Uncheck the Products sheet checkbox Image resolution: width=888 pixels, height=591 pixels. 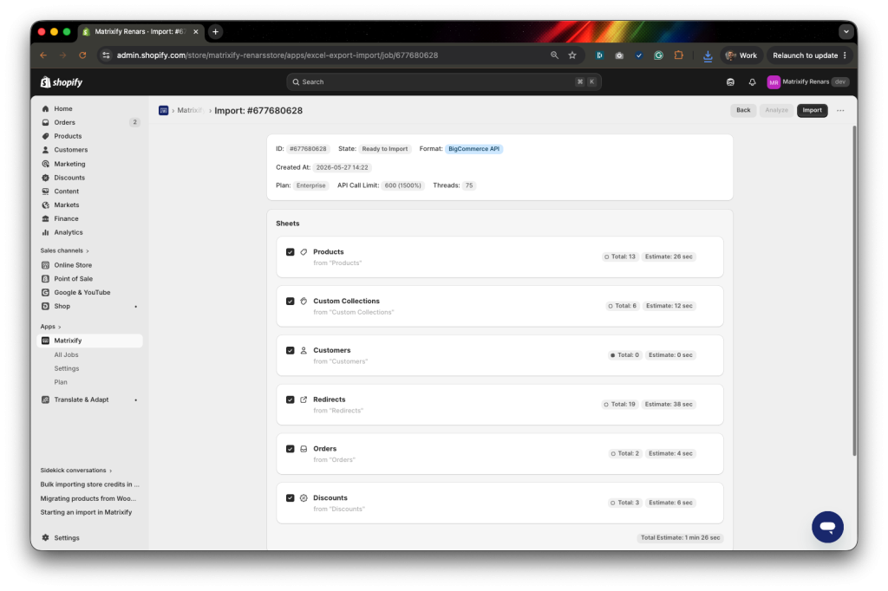click(290, 252)
